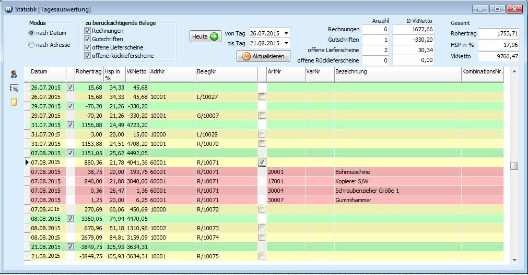The width and height of the screenshot is (528, 275).
Task: Click the scroll-down arrow of the table
Action: point(514,259)
